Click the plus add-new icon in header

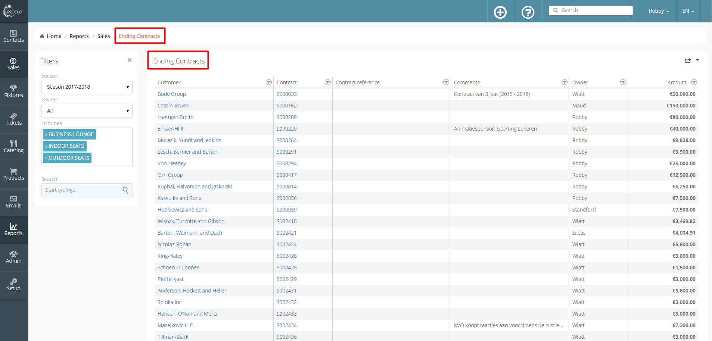[500, 12]
